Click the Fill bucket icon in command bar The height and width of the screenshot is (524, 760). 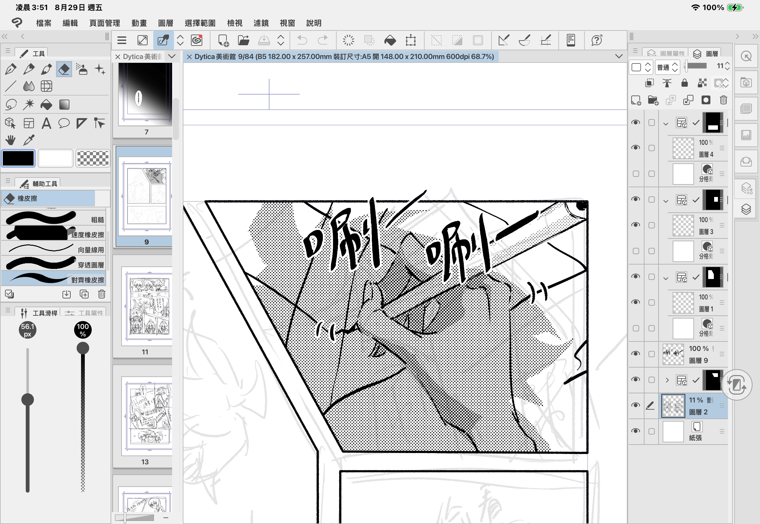(x=390, y=41)
